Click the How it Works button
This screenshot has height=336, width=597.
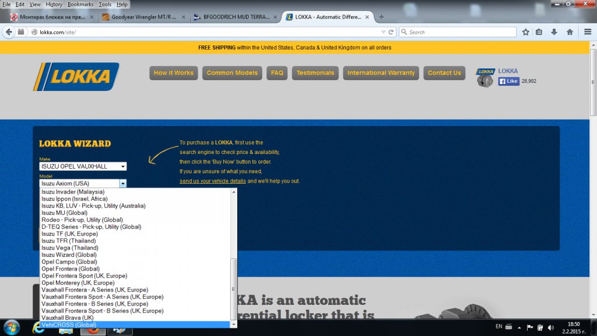pos(174,73)
